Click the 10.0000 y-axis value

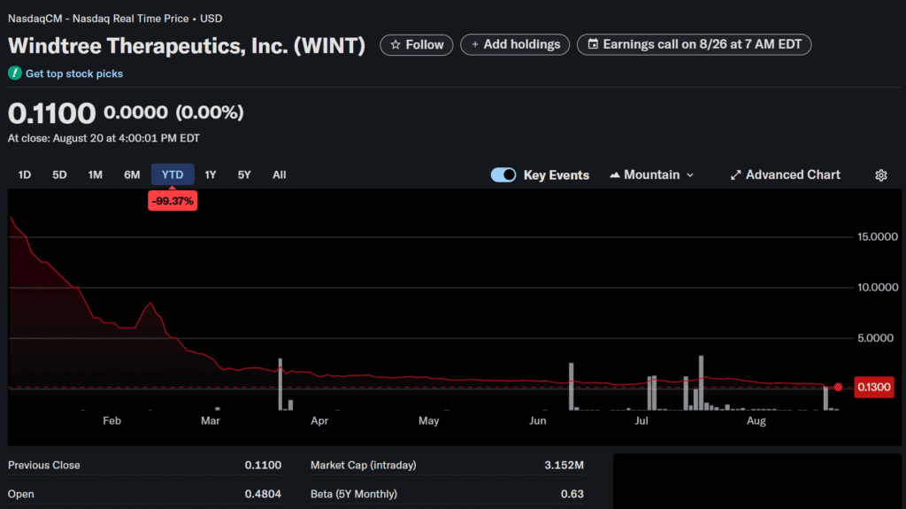877,287
